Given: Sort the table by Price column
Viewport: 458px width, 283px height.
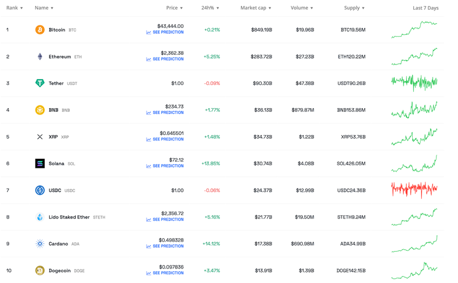Looking at the screenshot, I should 175,8.
